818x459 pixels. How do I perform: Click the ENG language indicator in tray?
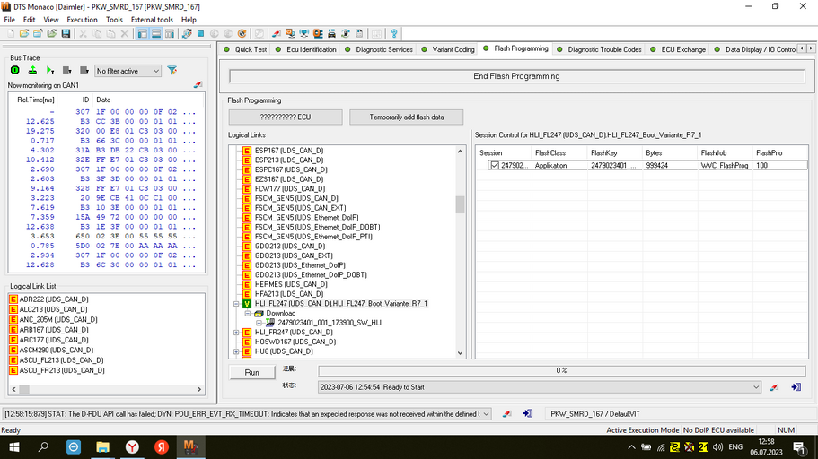[735, 447]
